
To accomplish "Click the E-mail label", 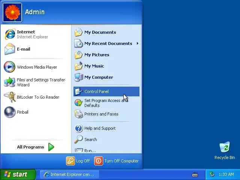I will 24,49.
